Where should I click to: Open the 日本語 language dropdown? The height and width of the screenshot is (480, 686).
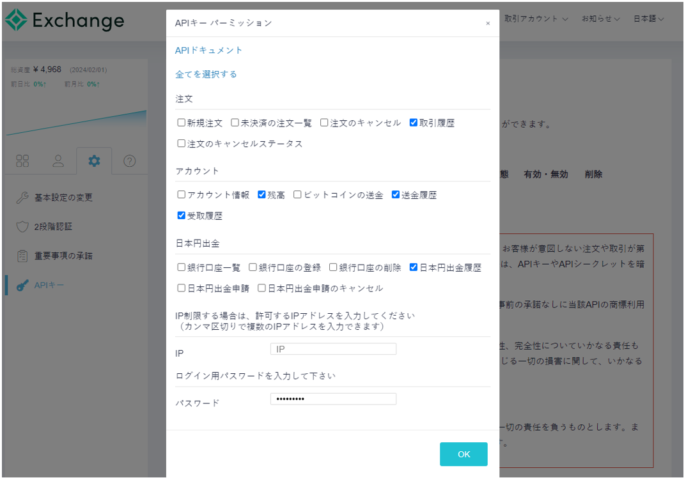(x=648, y=19)
